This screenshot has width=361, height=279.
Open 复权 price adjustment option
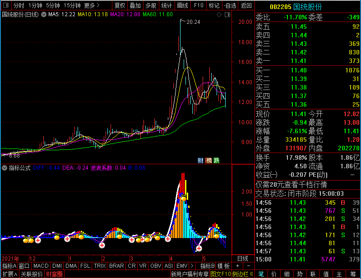coord(120,5)
